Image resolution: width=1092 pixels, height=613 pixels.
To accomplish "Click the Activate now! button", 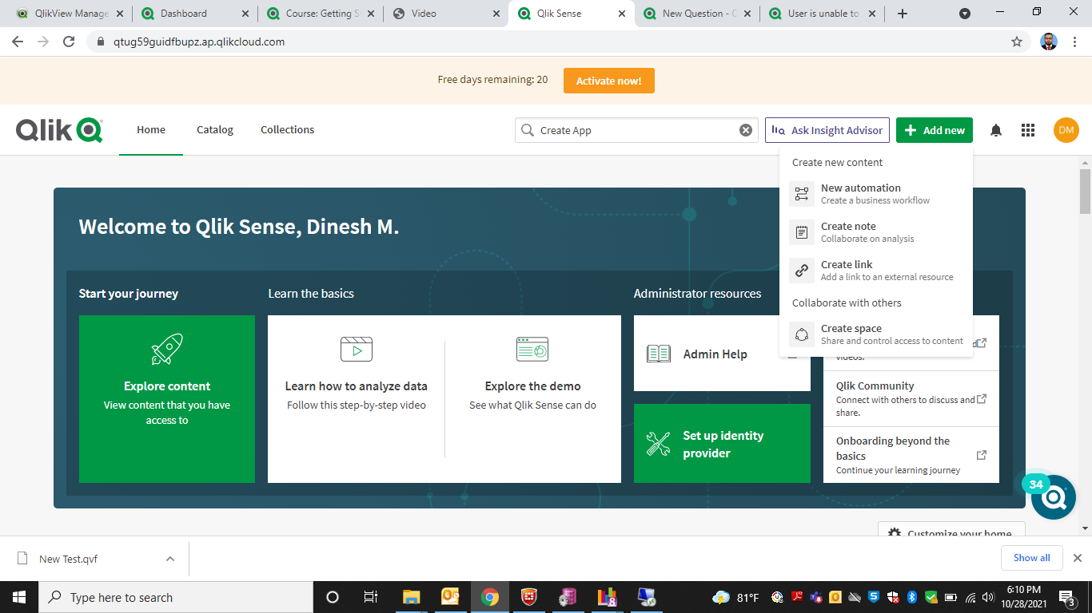I will 608,81.
